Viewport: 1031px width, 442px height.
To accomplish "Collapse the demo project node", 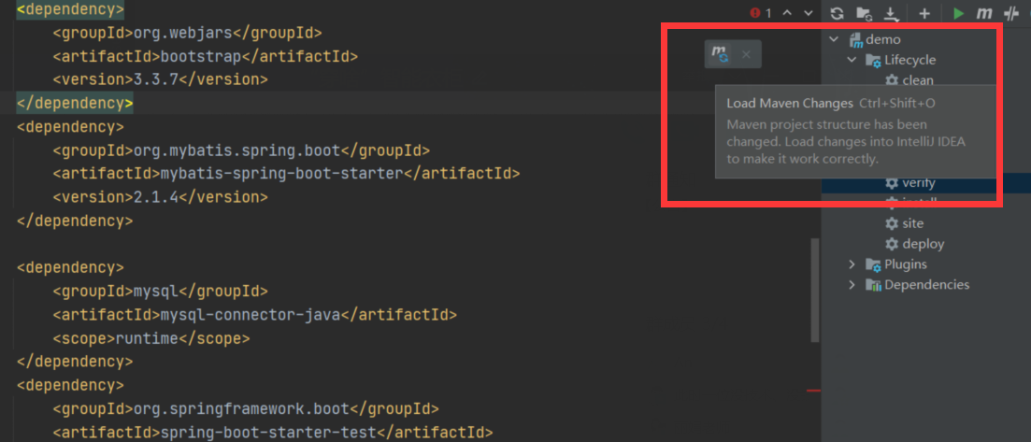I will (x=835, y=39).
